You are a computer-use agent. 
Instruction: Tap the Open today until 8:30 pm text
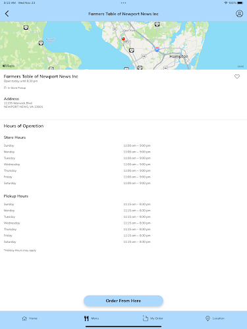click(20, 81)
